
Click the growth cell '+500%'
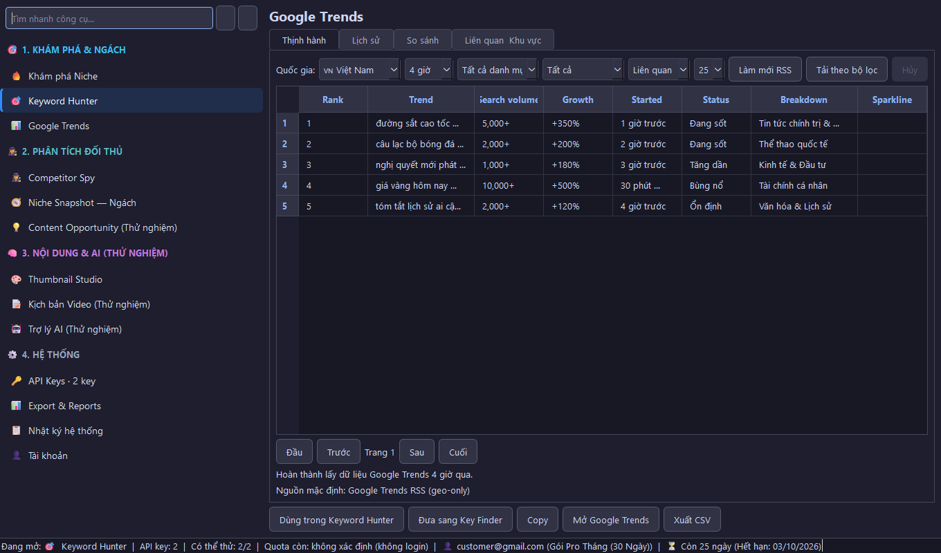(x=578, y=185)
